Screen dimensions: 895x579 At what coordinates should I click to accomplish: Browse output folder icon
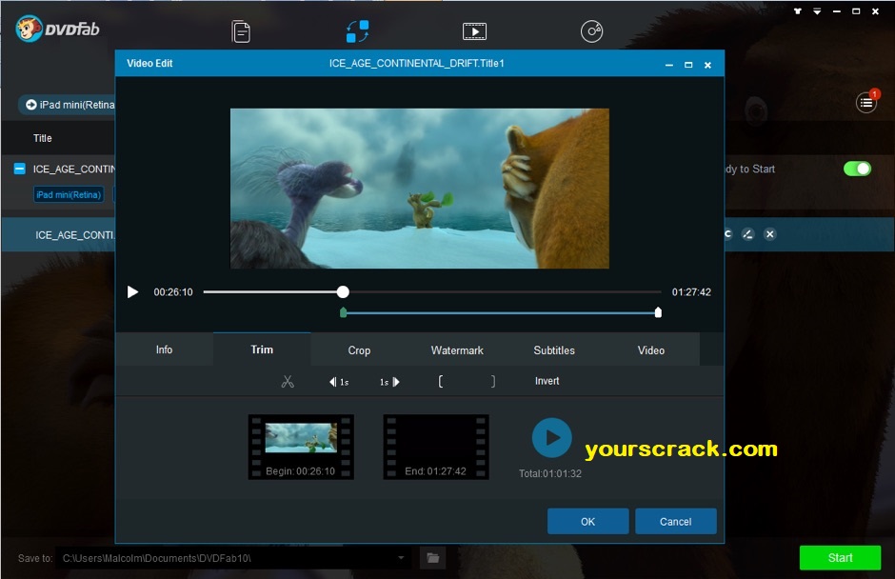click(x=432, y=558)
